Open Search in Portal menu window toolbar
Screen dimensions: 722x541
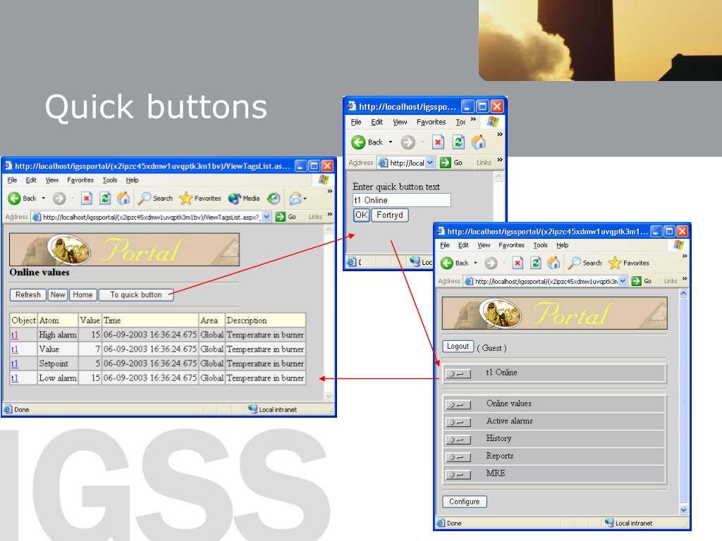pyautogui.click(x=585, y=263)
